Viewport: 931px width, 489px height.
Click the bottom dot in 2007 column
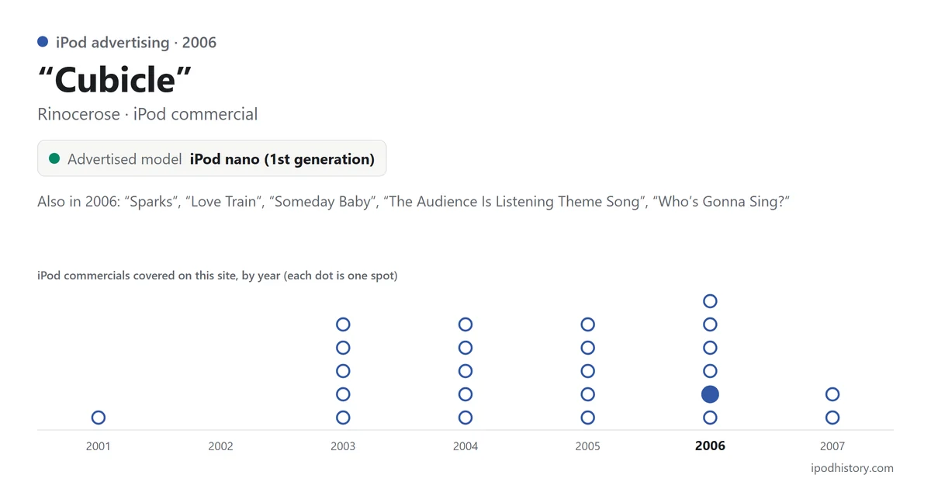tap(832, 418)
